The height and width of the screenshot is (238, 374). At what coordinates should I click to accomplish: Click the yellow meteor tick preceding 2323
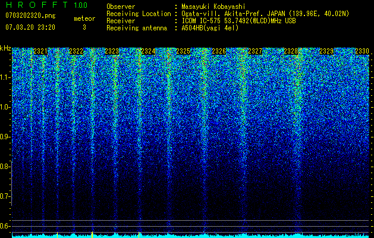[x=92, y=234]
